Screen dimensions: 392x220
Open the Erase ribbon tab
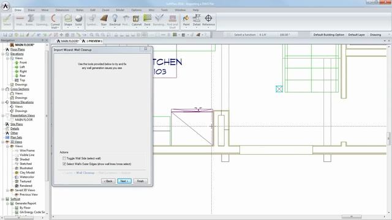pos(31,10)
